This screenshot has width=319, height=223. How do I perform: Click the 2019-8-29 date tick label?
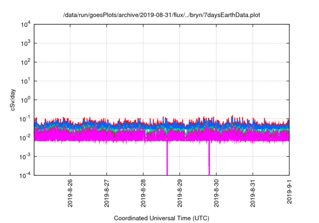click(179, 193)
